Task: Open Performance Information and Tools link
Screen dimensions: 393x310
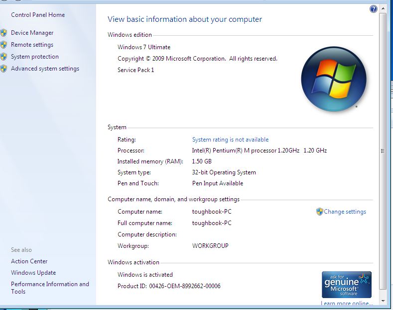Action: click(x=50, y=288)
